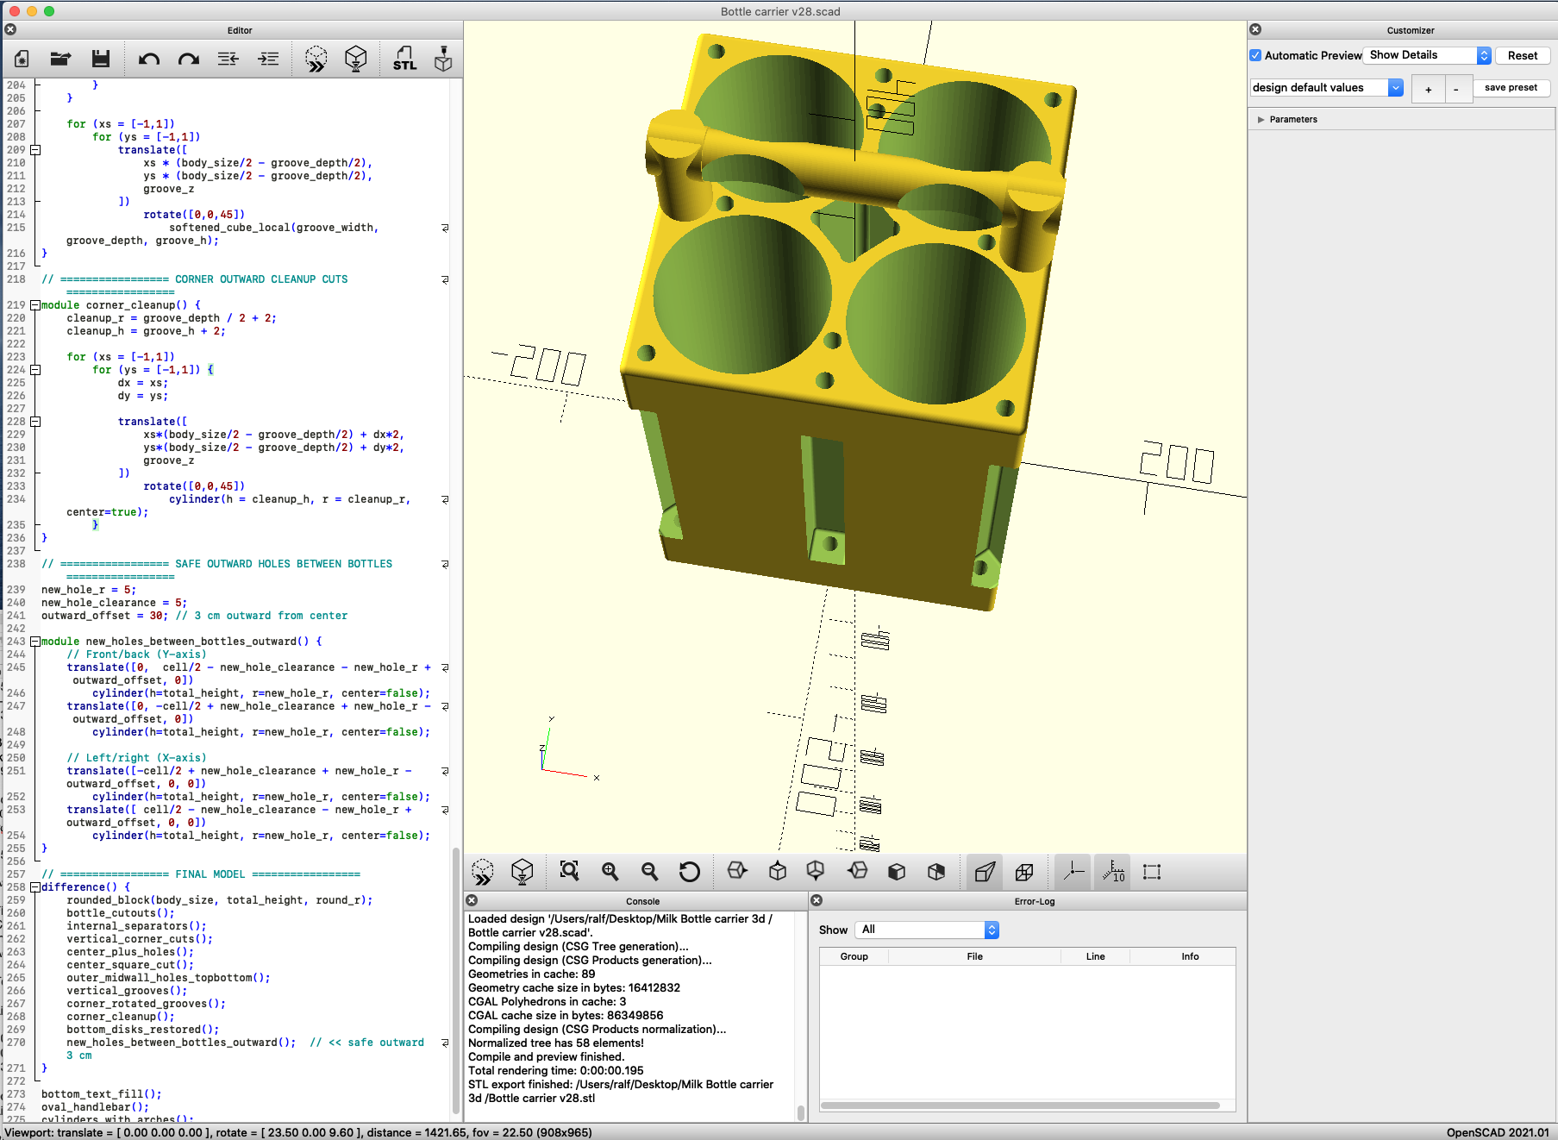Undo the last edit
Viewport: 1558px width, 1140px height.
149,59
